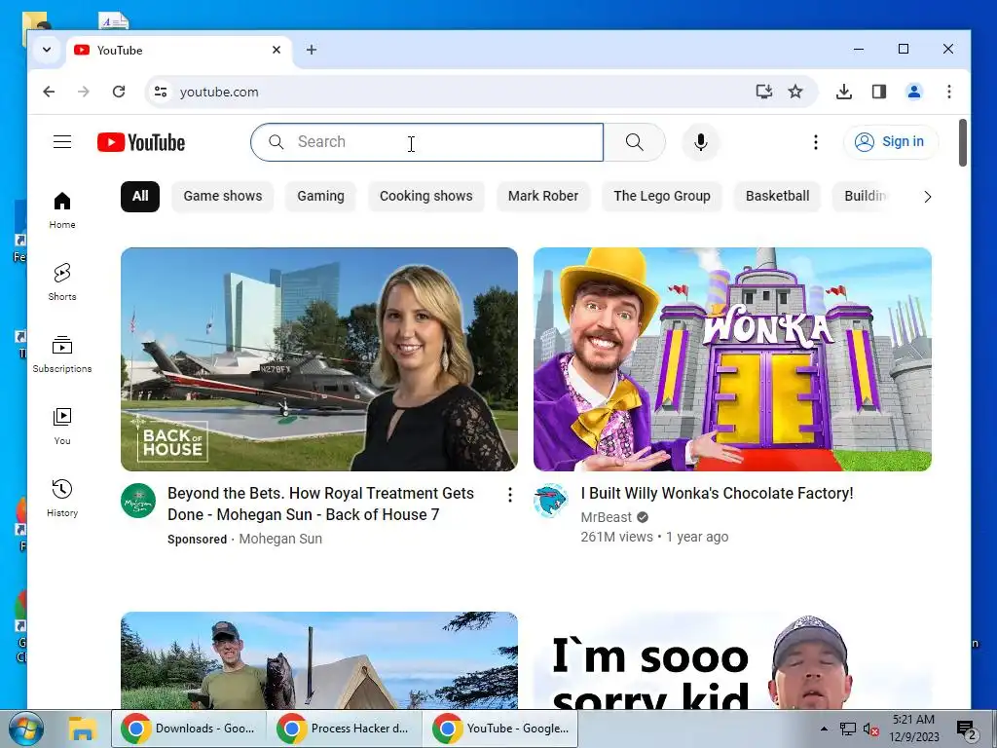
Task: Expand tab search dropdown arrow
Action: tap(47, 50)
